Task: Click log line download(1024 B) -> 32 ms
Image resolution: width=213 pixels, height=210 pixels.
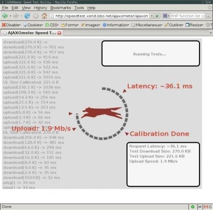Action: 31,178
